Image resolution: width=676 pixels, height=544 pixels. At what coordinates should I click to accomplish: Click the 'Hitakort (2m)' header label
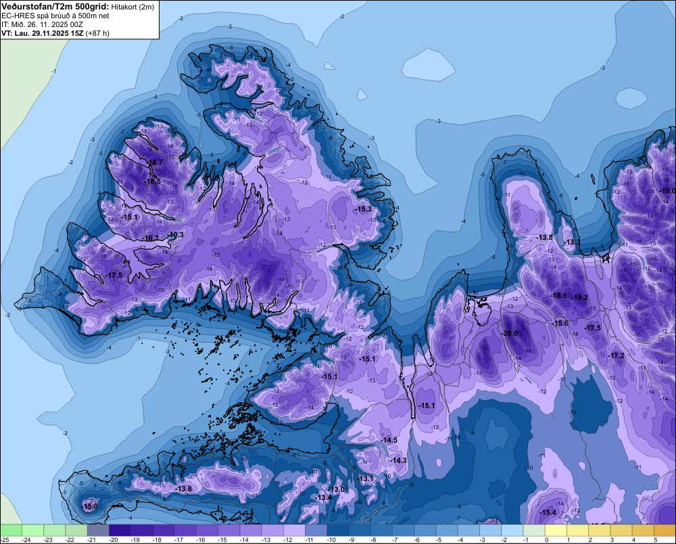(132, 7)
